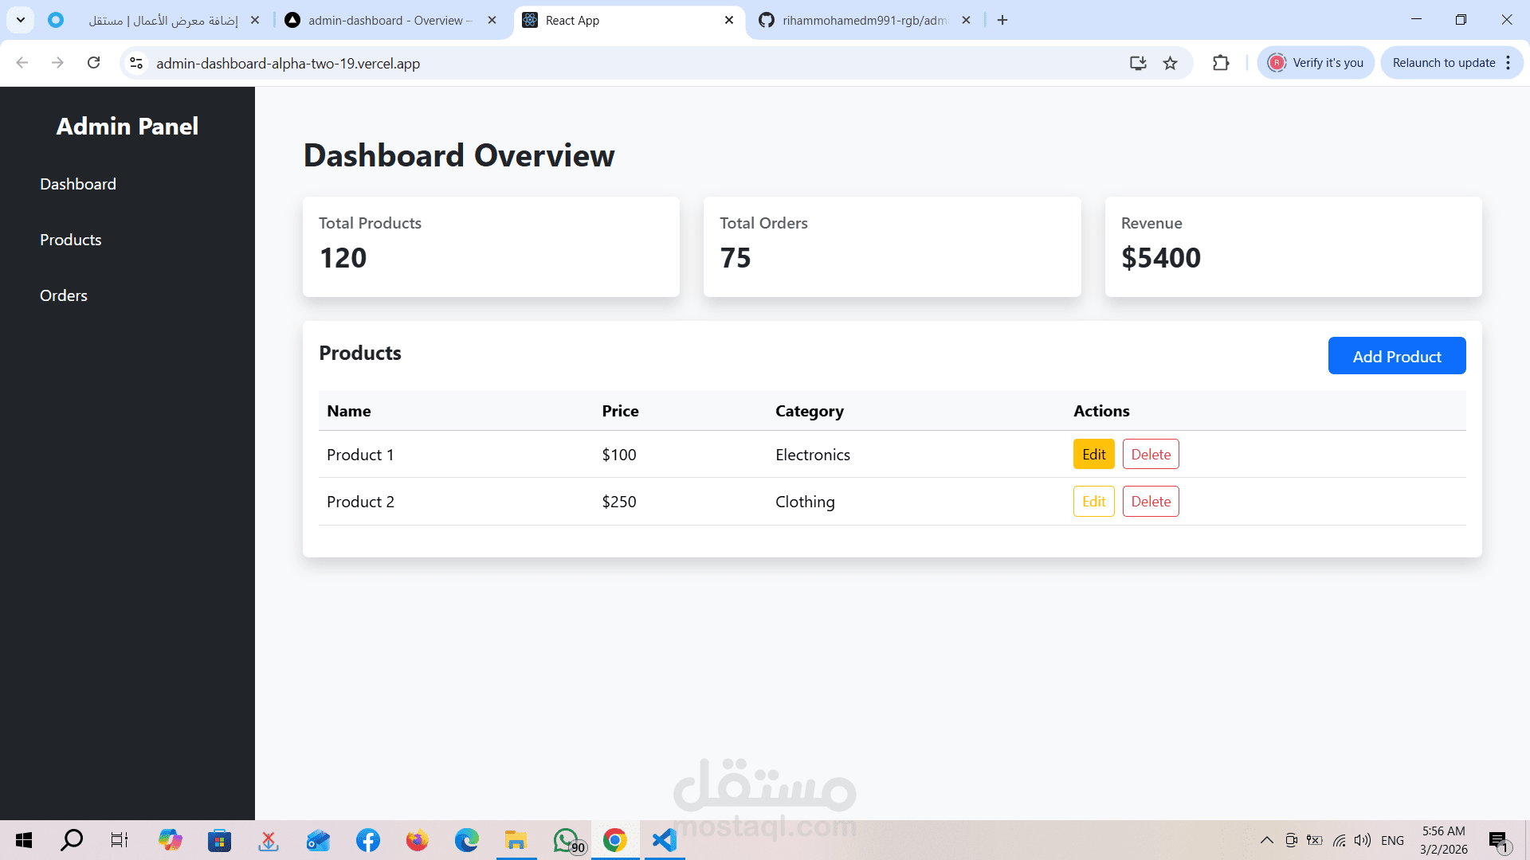This screenshot has width=1530, height=860.
Task: Click the new tab plus button
Action: (1002, 20)
